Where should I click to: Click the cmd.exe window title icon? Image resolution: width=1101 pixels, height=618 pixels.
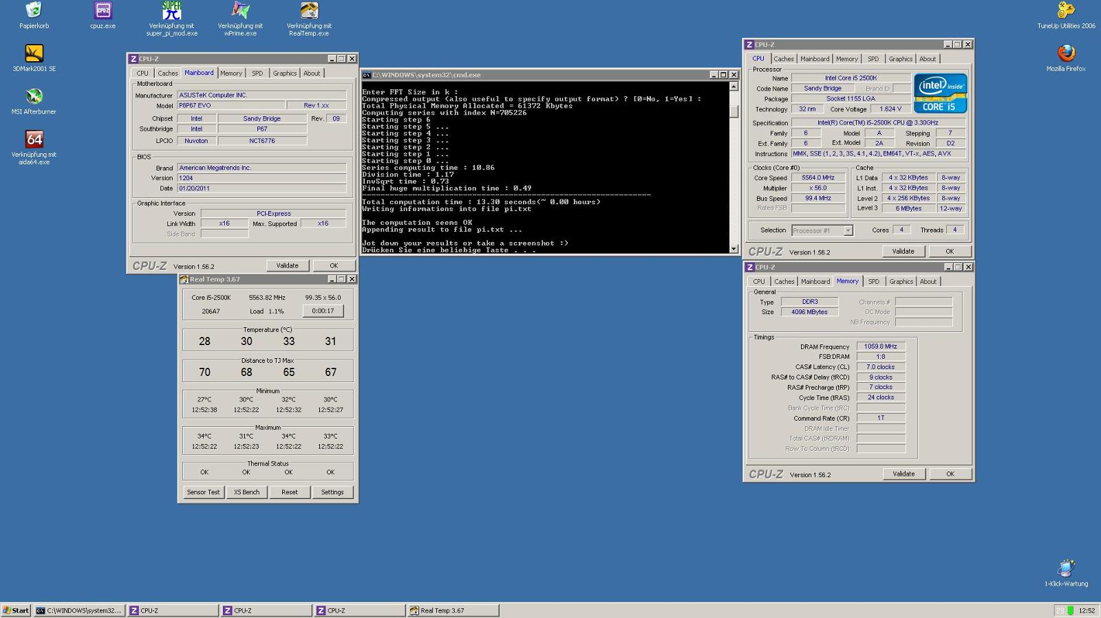click(x=367, y=74)
